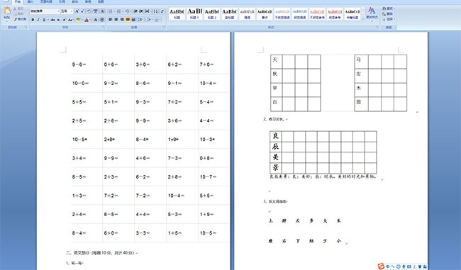Click the Cut button in the clipboard group
461x270 pixels.
[x=18, y=9]
